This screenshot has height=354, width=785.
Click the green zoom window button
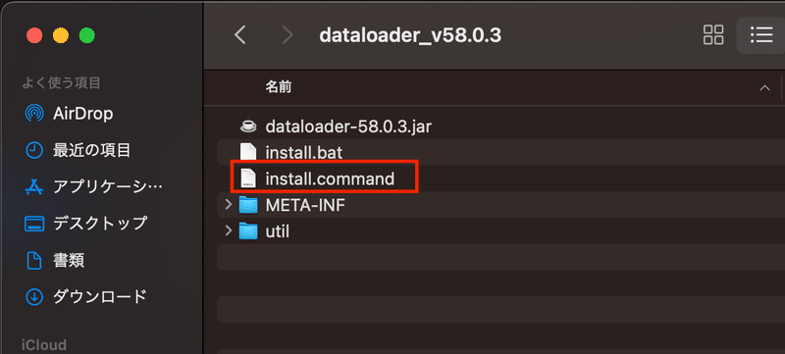coord(87,36)
